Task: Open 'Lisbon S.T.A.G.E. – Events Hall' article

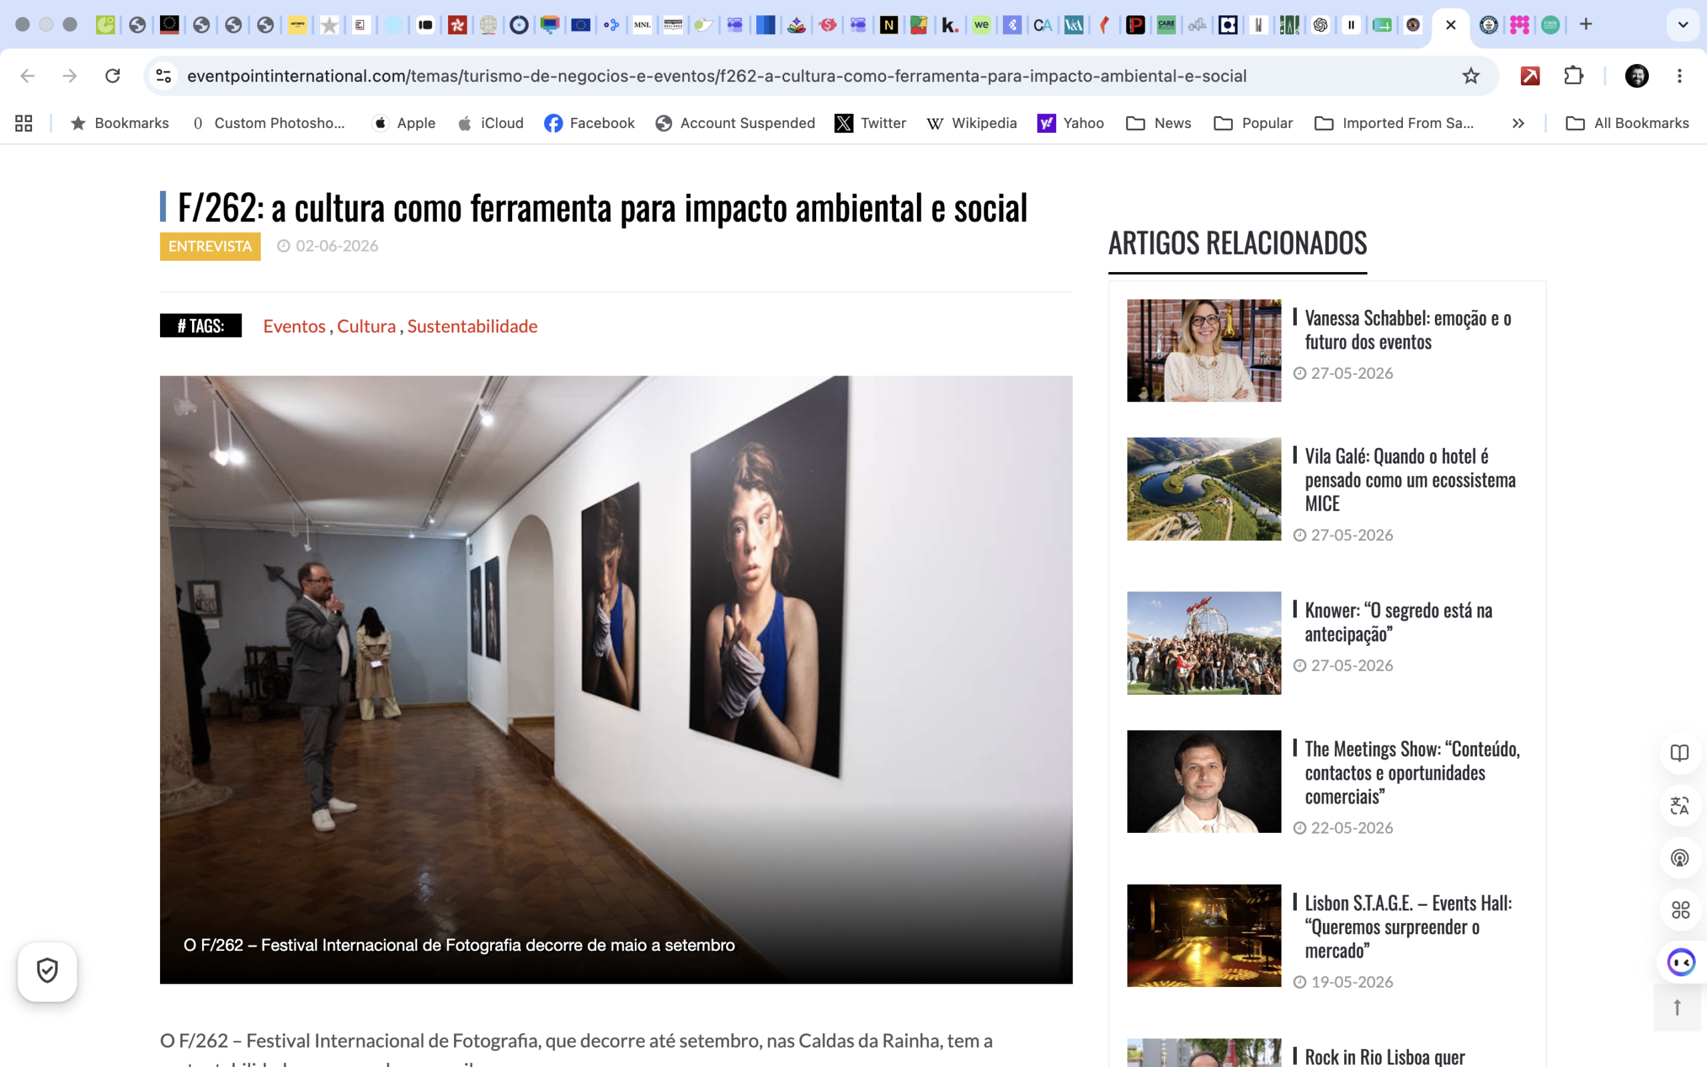Action: coord(1409,926)
